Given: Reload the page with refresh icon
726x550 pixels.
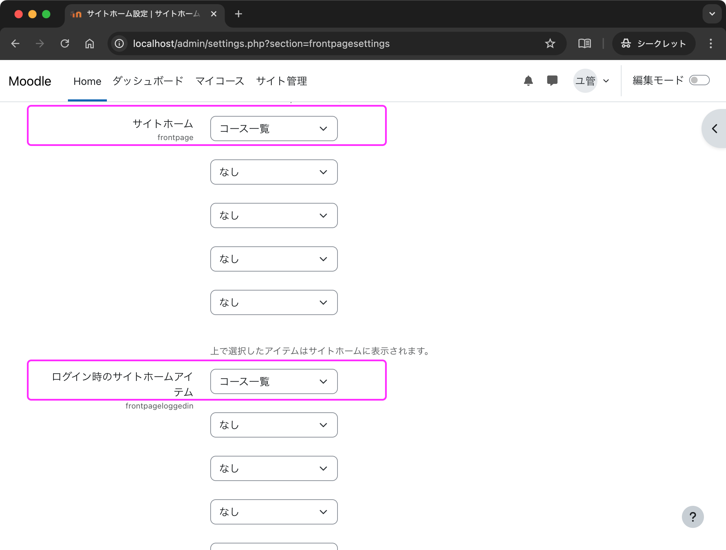Looking at the screenshot, I should point(65,43).
